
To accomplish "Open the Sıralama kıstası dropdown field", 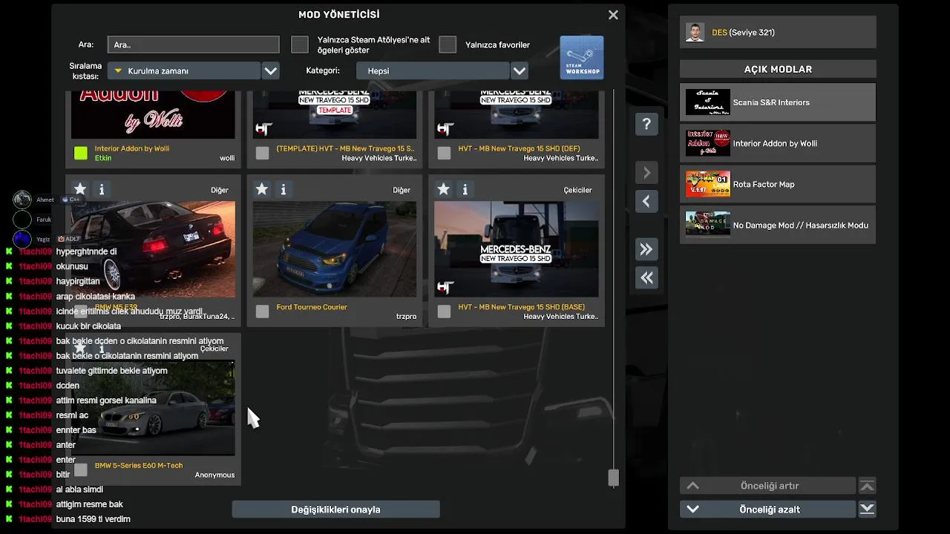I will point(184,71).
